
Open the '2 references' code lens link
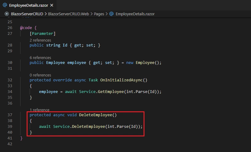coord(40,40)
